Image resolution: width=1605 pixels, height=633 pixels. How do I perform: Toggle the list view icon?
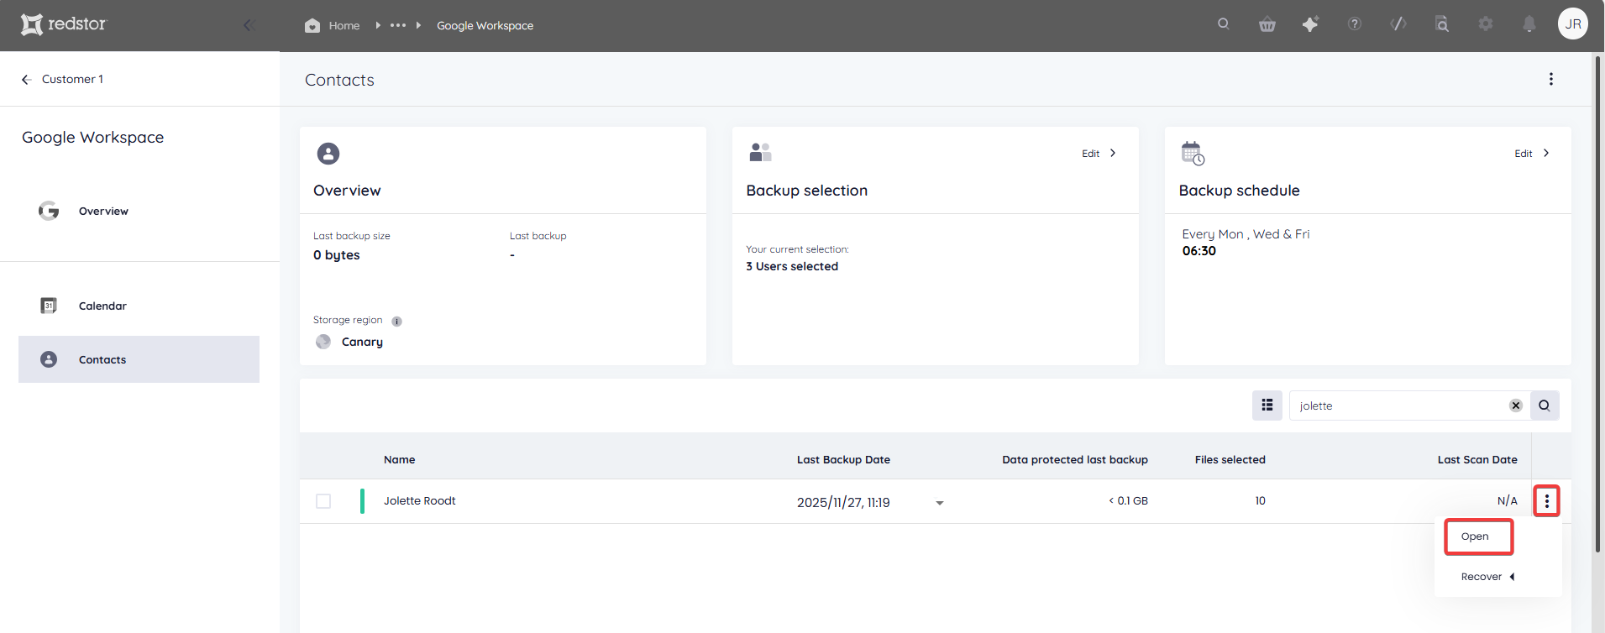pos(1267,405)
